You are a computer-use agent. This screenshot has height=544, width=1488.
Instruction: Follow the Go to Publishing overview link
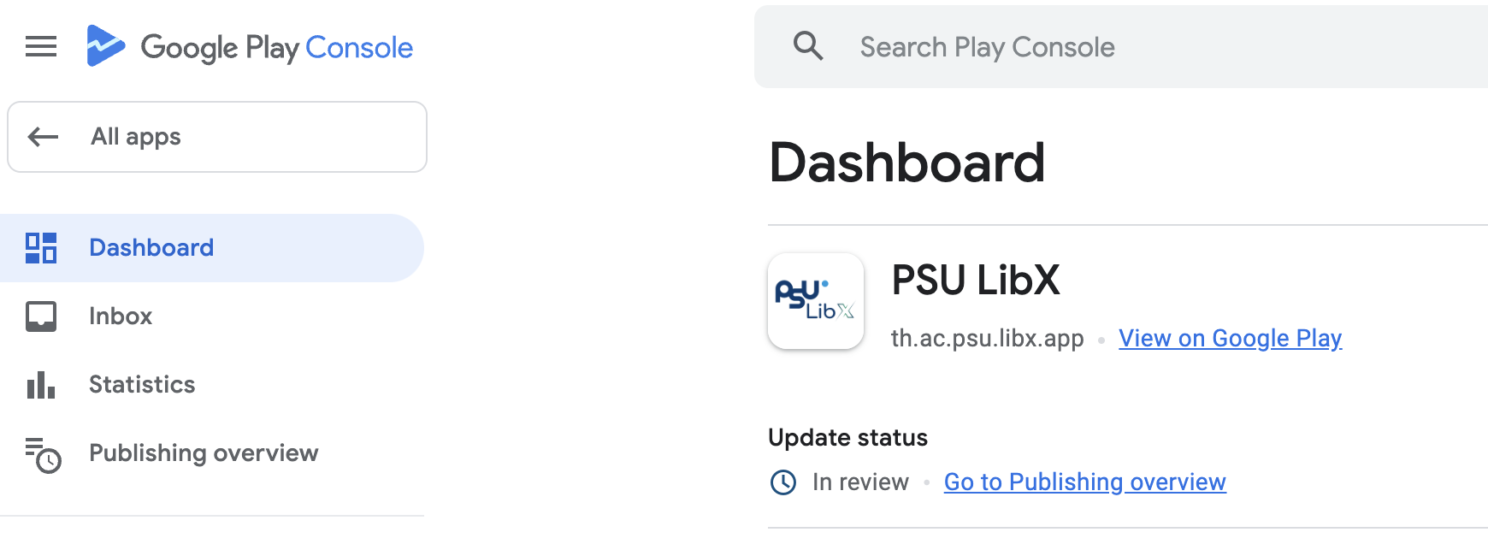[1084, 482]
